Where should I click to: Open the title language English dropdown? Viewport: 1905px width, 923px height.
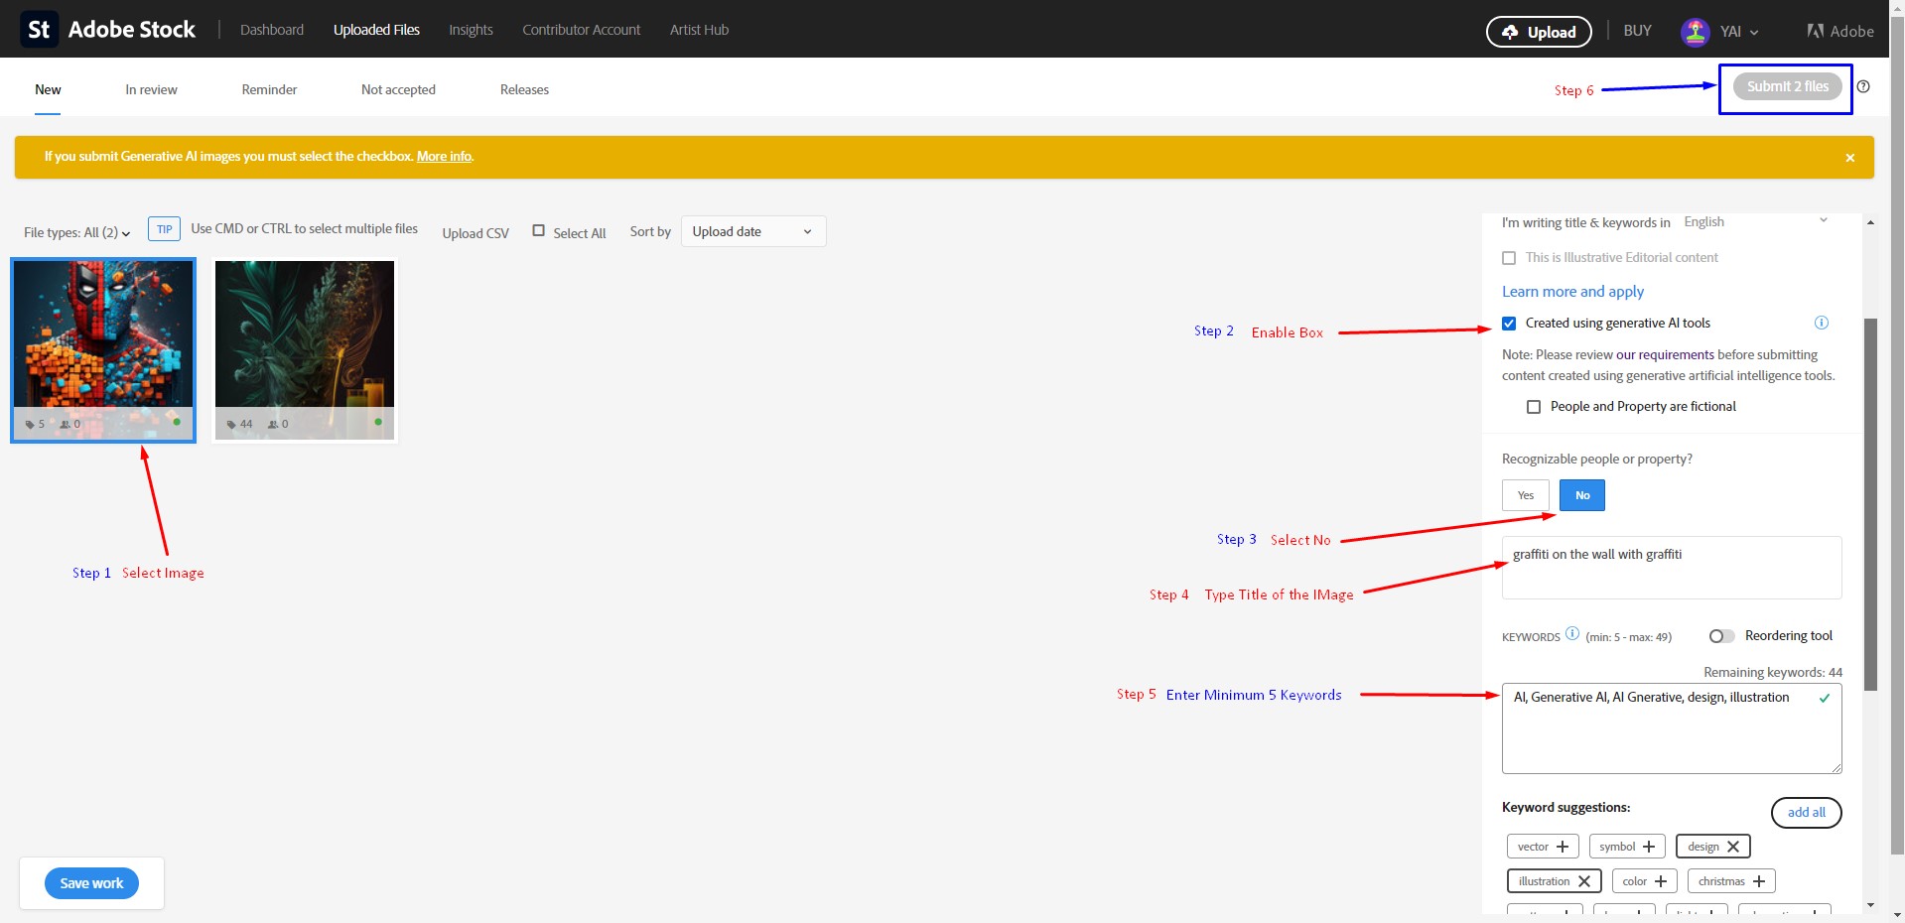click(x=1754, y=222)
